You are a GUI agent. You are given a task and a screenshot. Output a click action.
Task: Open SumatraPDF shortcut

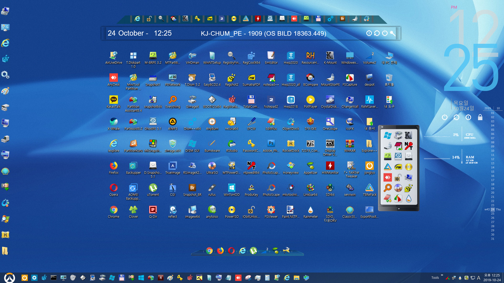point(251,80)
